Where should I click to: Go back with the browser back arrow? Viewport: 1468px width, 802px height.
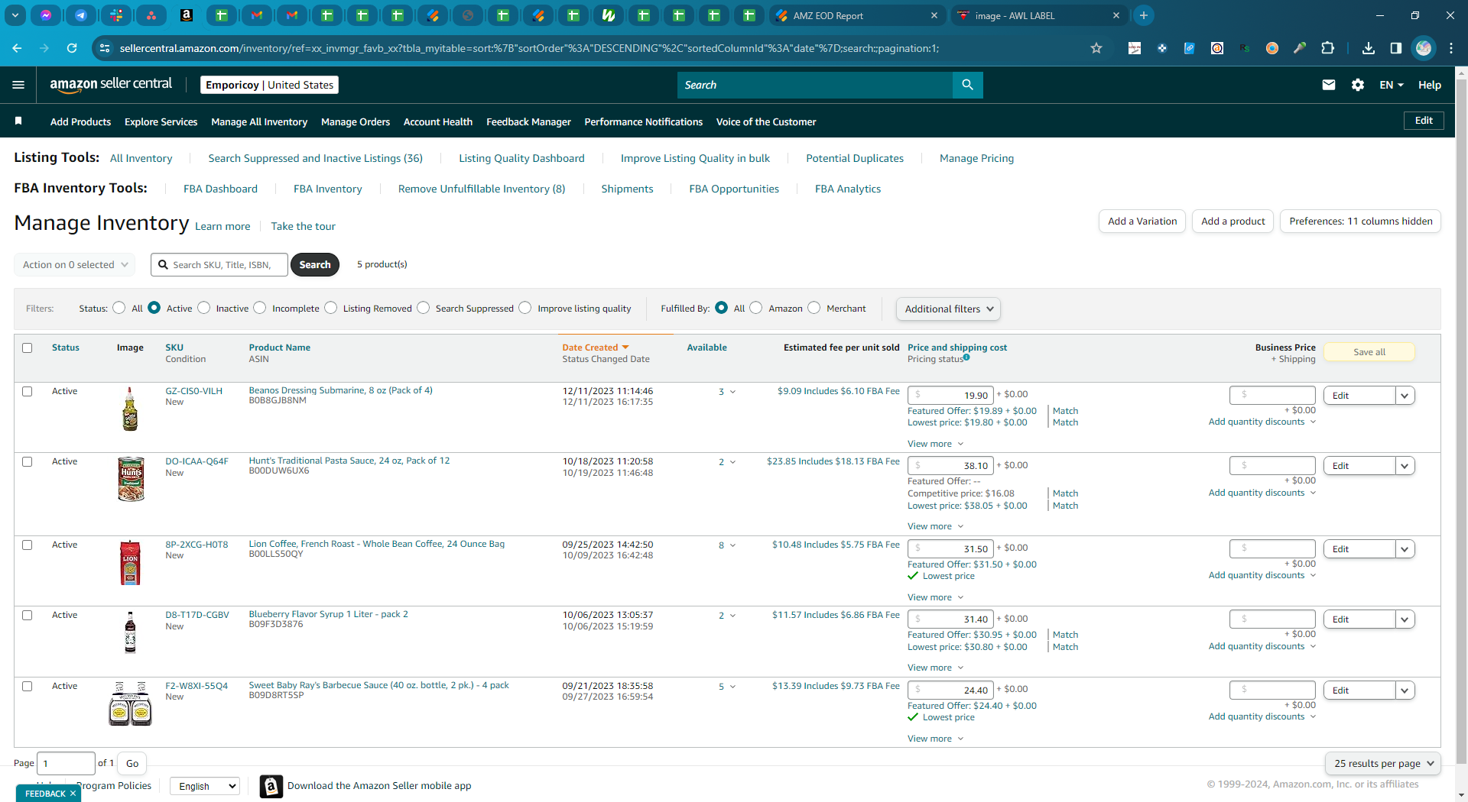coord(17,48)
